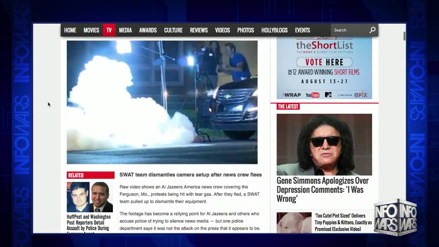Go to the MOVIES section
Screen dimensions: 439x247
91,30
